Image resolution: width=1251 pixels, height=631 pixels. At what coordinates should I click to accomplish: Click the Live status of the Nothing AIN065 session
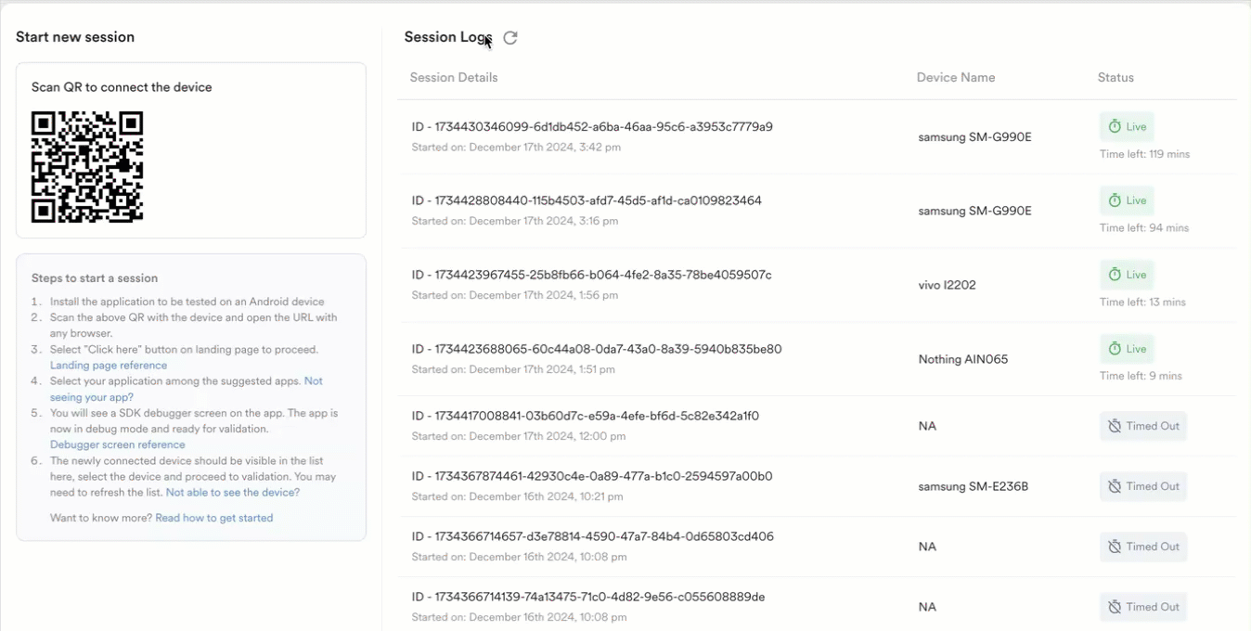click(1127, 350)
